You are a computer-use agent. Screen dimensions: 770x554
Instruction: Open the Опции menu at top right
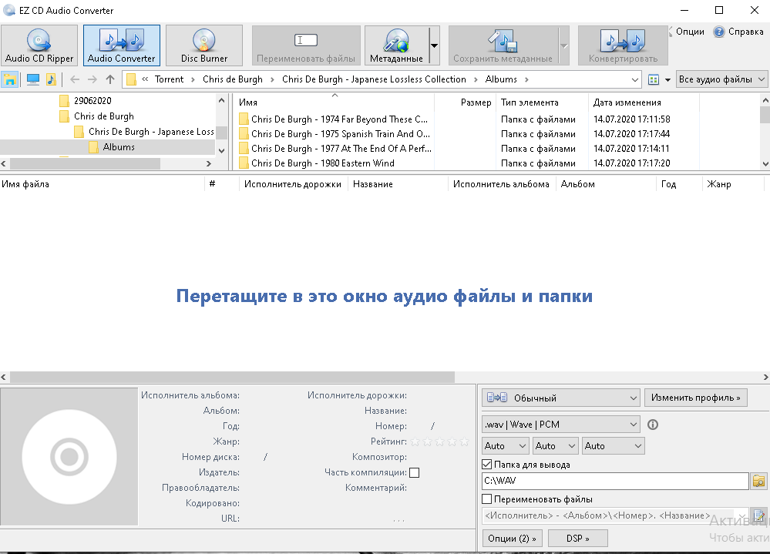[x=690, y=32]
